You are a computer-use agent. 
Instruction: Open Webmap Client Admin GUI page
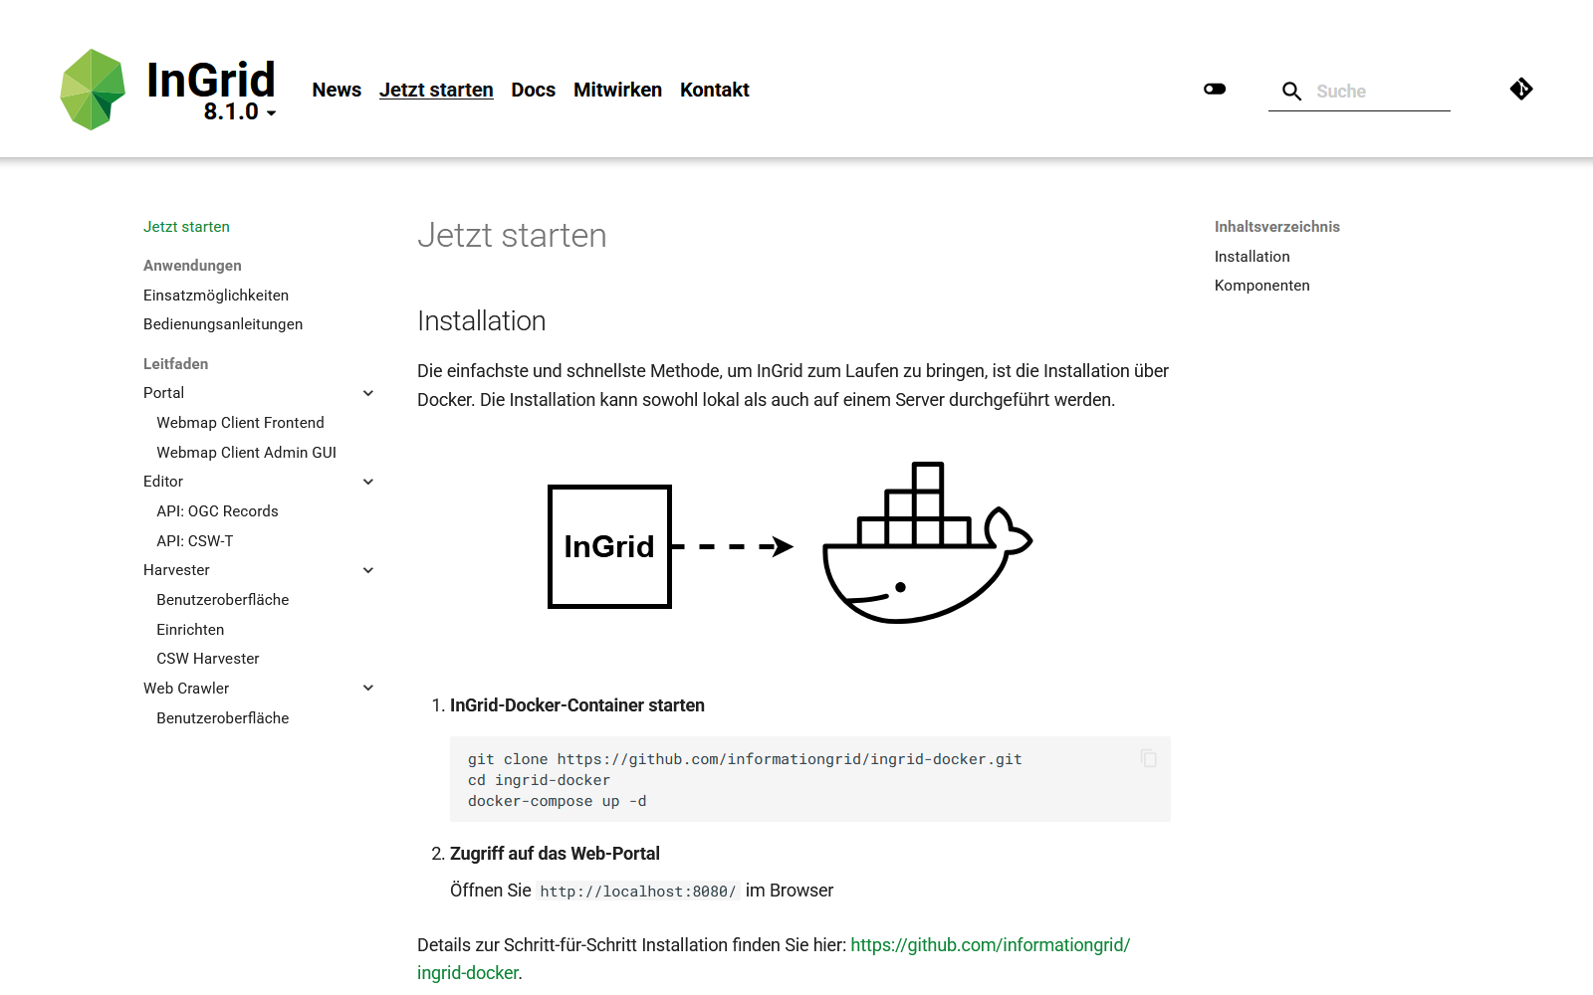click(246, 453)
